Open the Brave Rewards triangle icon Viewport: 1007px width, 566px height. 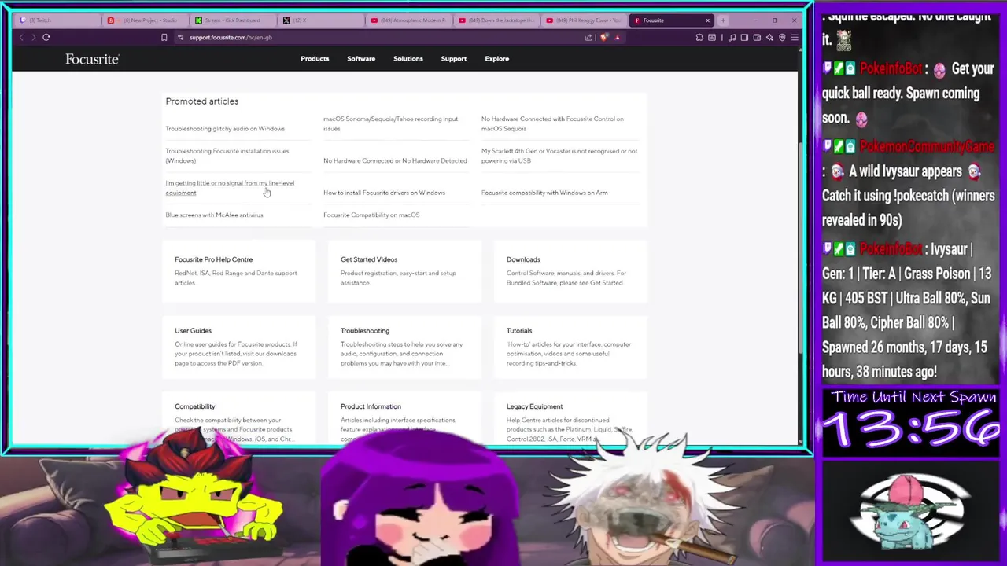(618, 37)
